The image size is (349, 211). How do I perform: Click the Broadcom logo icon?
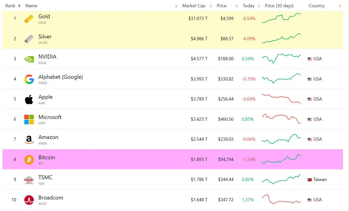coord(29,200)
